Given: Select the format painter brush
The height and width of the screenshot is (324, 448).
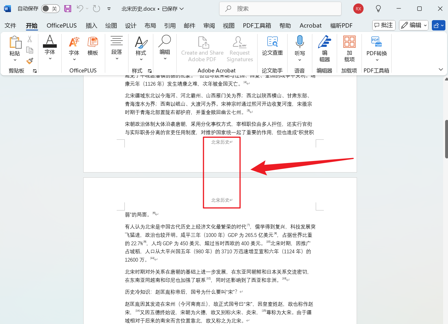Looking at the screenshot, I should pos(29,61).
